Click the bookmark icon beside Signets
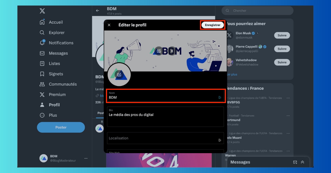 [x=42, y=74]
